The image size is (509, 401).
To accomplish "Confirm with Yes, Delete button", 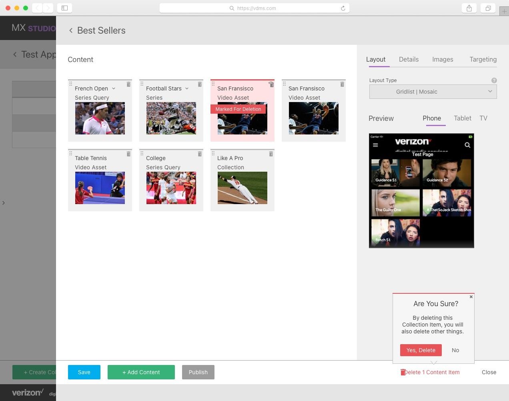I will pos(421,350).
